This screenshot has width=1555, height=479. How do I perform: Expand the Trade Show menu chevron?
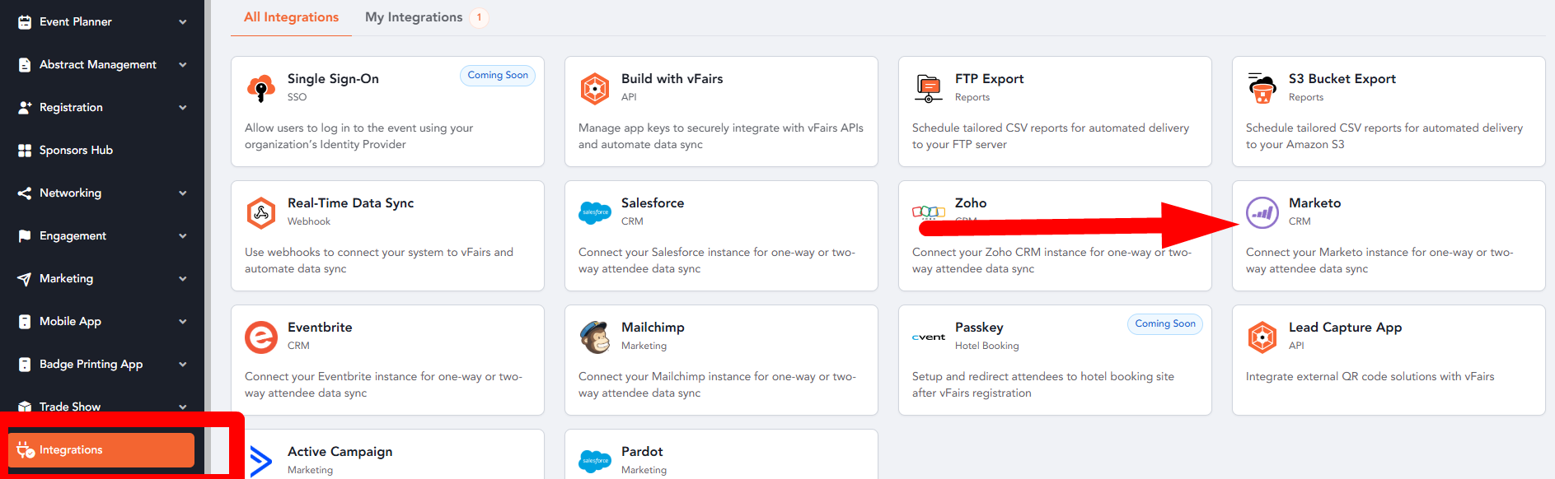coord(183,407)
